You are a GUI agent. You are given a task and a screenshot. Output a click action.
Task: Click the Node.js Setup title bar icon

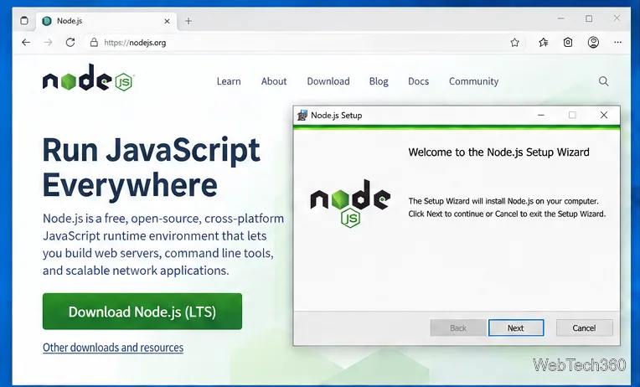tap(302, 116)
